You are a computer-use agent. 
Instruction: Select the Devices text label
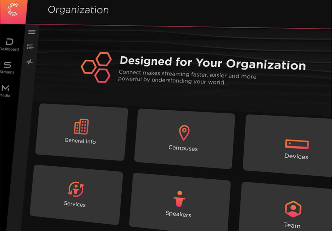pyautogui.click(x=296, y=156)
